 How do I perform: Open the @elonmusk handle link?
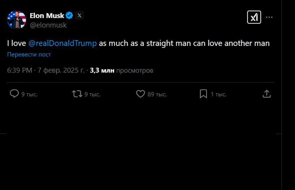click(48, 25)
